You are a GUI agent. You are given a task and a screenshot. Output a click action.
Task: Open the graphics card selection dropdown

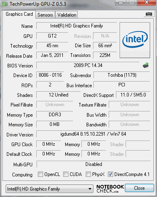[x=50, y=189]
